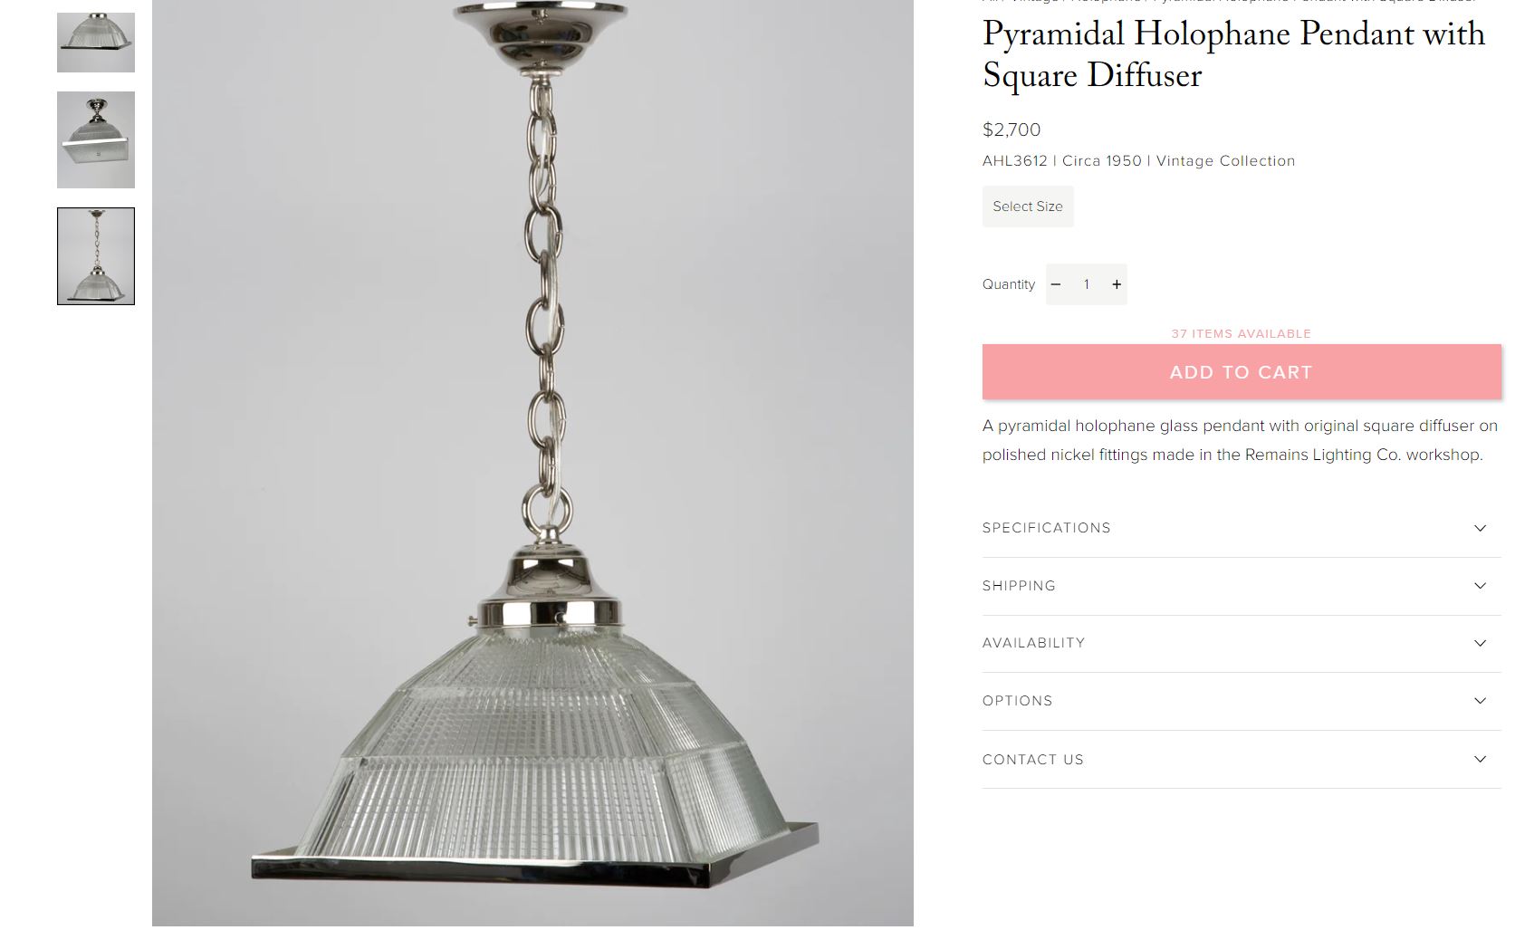Click the SHIPPING accordion label
The image size is (1515, 930).
click(x=1019, y=586)
